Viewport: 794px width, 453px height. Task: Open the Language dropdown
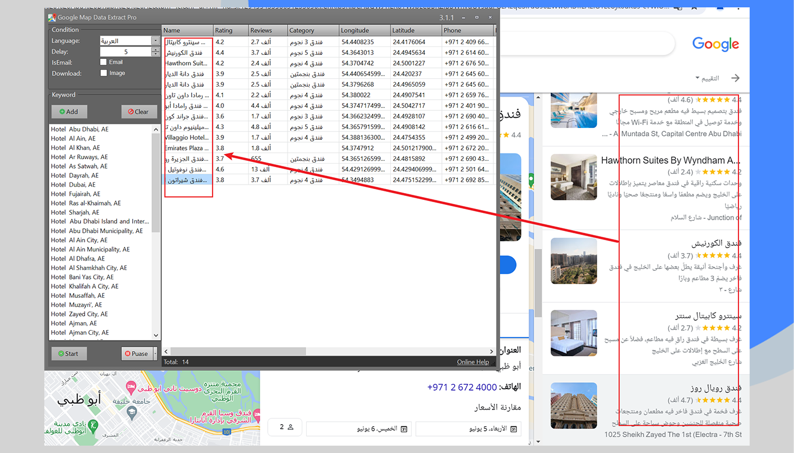pos(155,41)
